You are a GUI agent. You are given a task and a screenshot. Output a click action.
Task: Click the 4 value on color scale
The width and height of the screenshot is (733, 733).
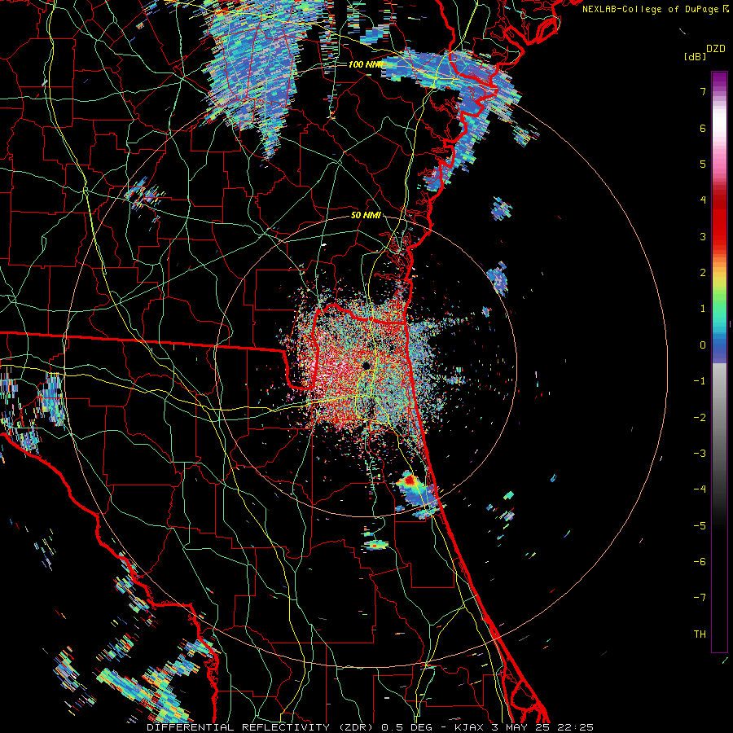click(703, 200)
